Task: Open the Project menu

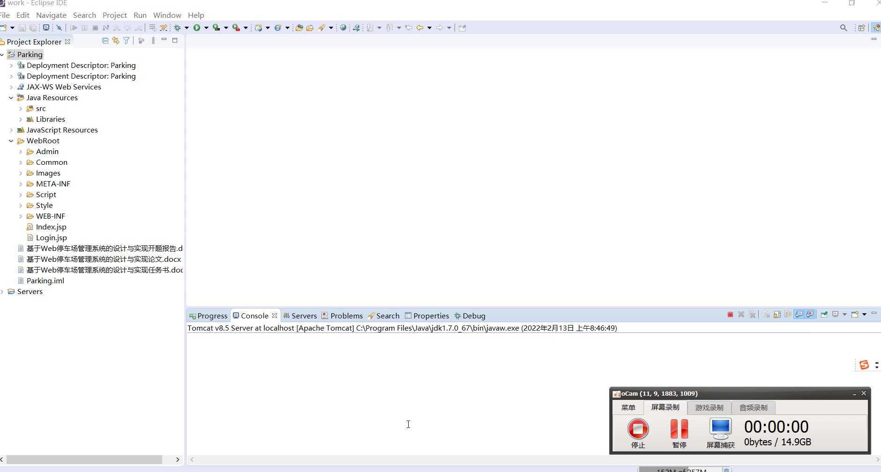Action: (x=115, y=15)
